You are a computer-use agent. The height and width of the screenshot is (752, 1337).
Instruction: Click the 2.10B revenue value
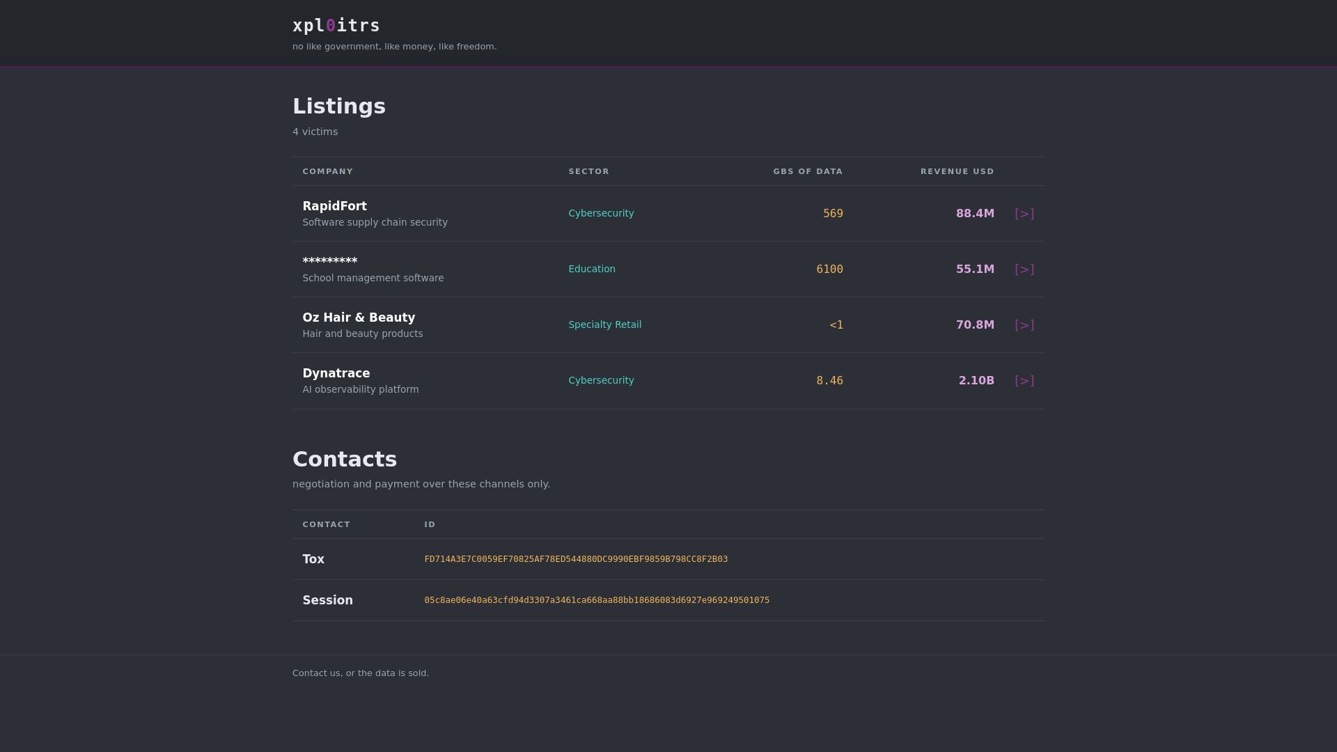point(976,380)
